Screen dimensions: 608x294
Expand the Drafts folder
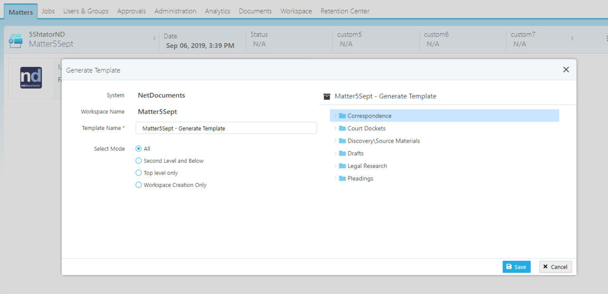point(335,153)
